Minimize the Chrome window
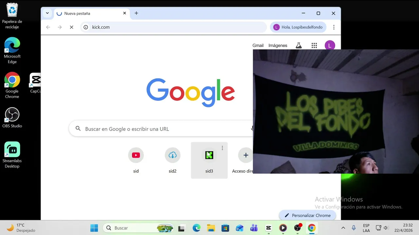This screenshot has height=235, width=419. (x=303, y=13)
